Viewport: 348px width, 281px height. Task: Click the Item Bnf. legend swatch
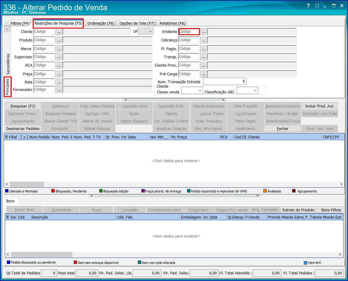[305, 263]
